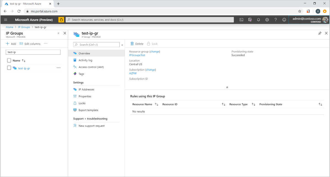Reload the browser page
This screenshot has height=177, width=330.
[x=19, y=11]
